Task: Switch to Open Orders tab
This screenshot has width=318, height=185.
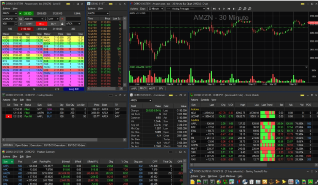Action: (x=21, y=145)
